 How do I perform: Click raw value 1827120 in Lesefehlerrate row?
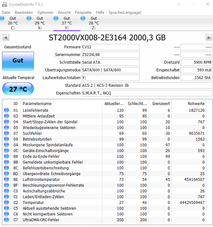tap(197, 110)
